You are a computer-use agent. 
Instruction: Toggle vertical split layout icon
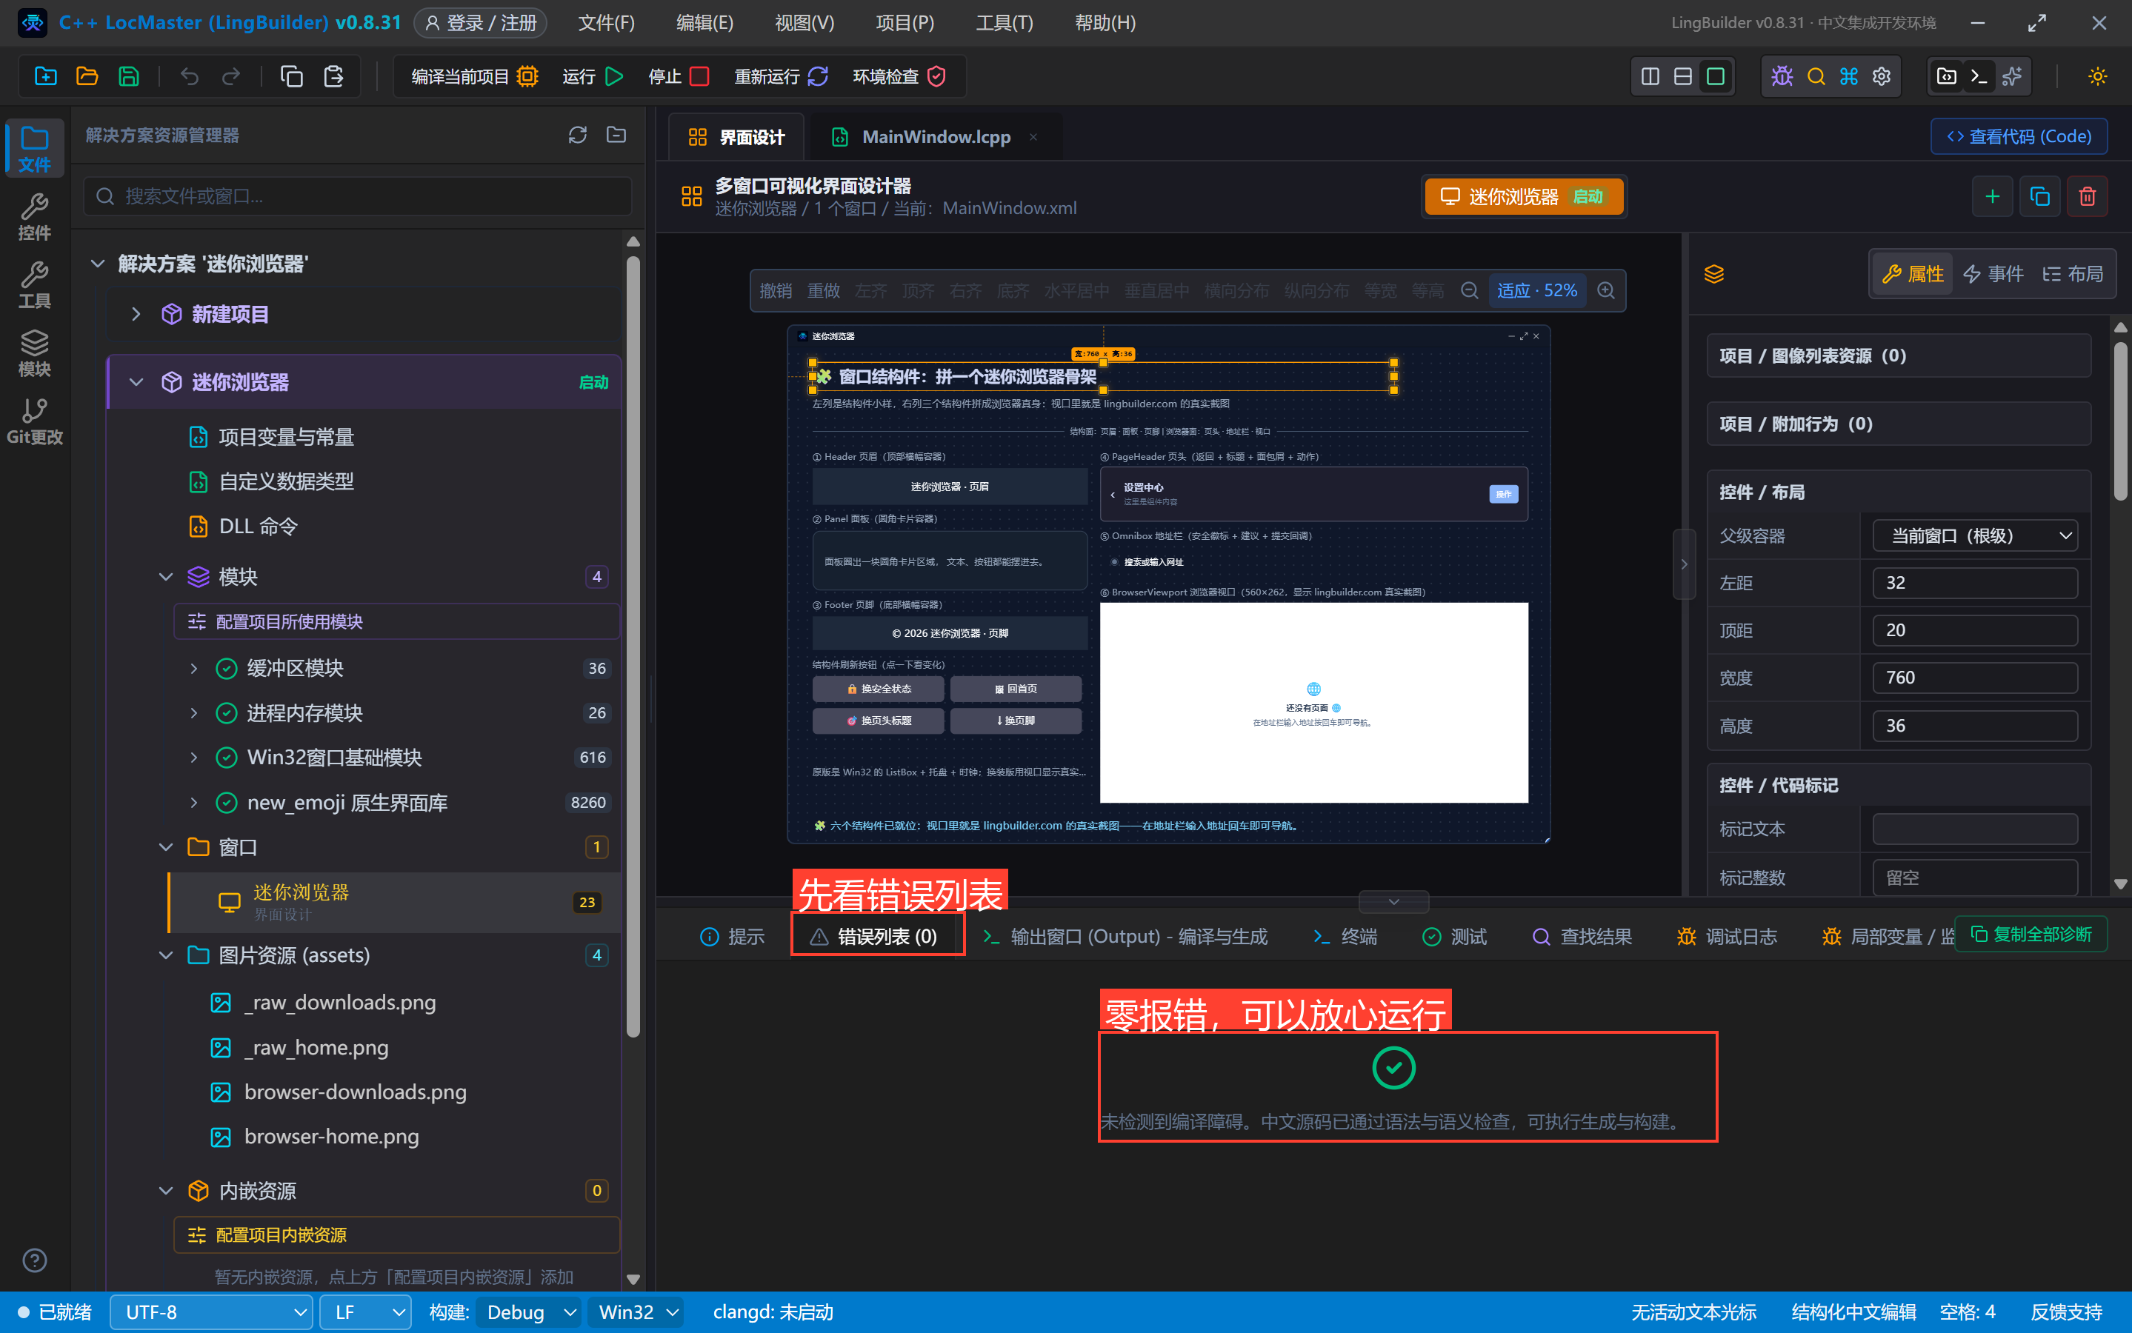click(x=1650, y=77)
